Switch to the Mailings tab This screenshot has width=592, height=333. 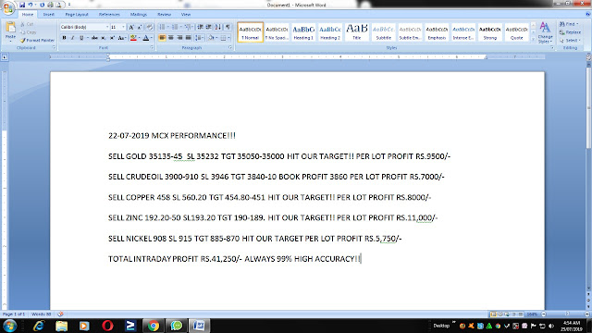coord(139,15)
